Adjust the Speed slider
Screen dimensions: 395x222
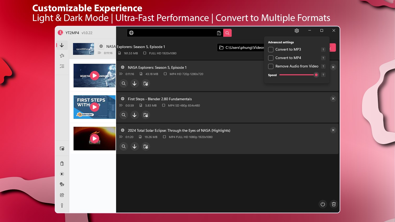299,75
